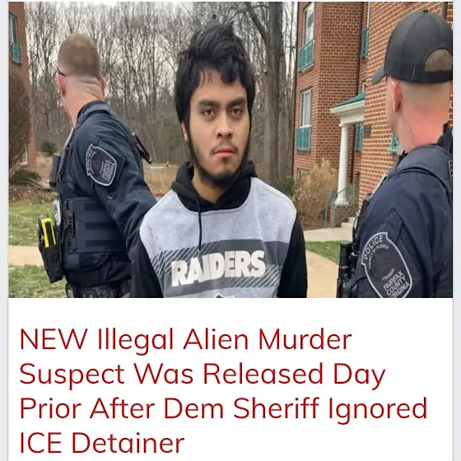
Task: Click the word "NEW" in the headline
Action: click(54, 339)
